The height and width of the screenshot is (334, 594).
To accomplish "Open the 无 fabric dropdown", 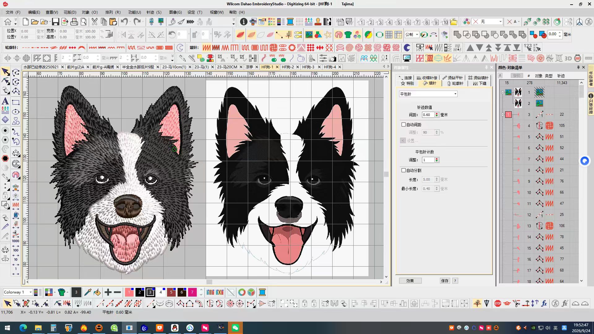I will point(487,22).
